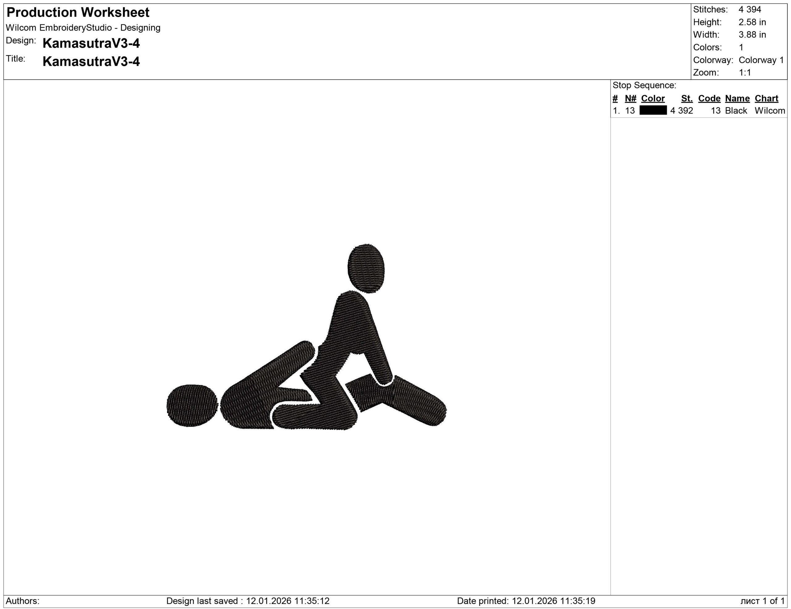Select the Title value KamasutraV3-4 text
The width and height of the screenshot is (791, 609).
[91, 62]
